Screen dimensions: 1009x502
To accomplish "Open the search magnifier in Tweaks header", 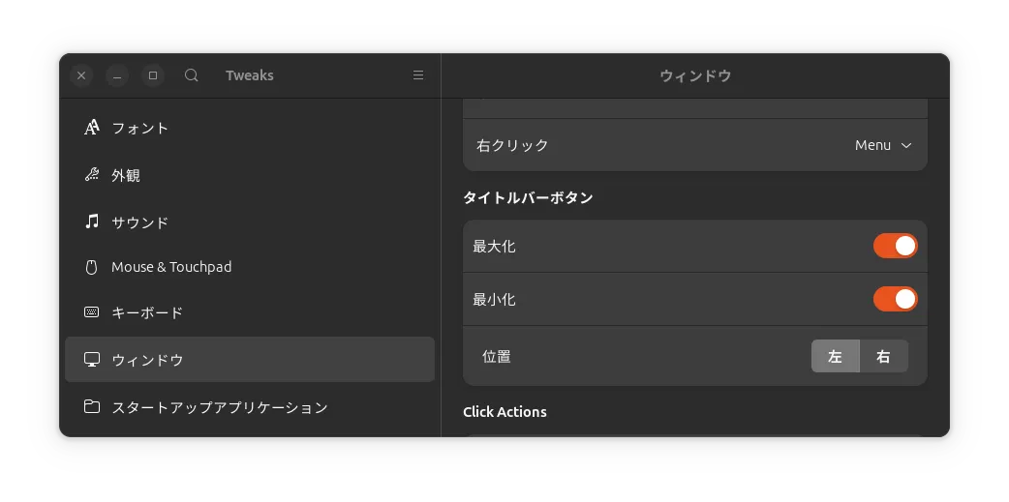I will (191, 75).
